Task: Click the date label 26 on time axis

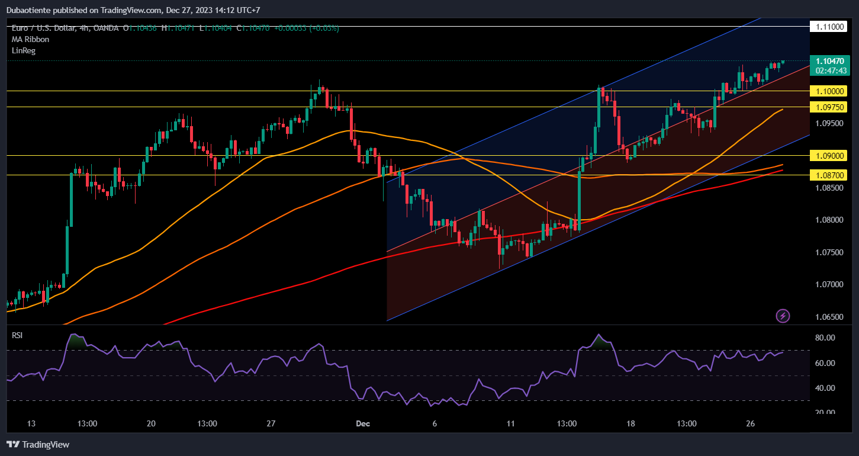Action: (751, 424)
